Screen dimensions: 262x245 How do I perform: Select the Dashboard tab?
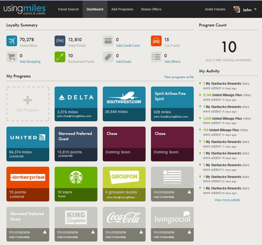(x=95, y=9)
